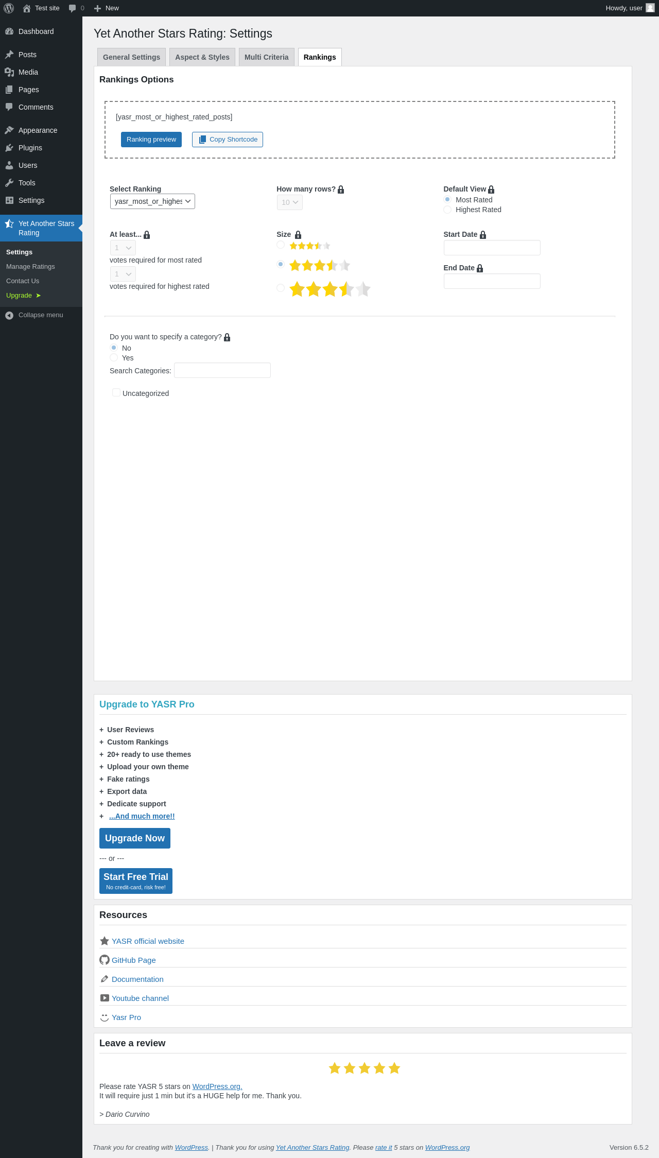Image resolution: width=659 pixels, height=1158 pixels.
Task: Click the Tools wrench icon
Action: click(9, 183)
